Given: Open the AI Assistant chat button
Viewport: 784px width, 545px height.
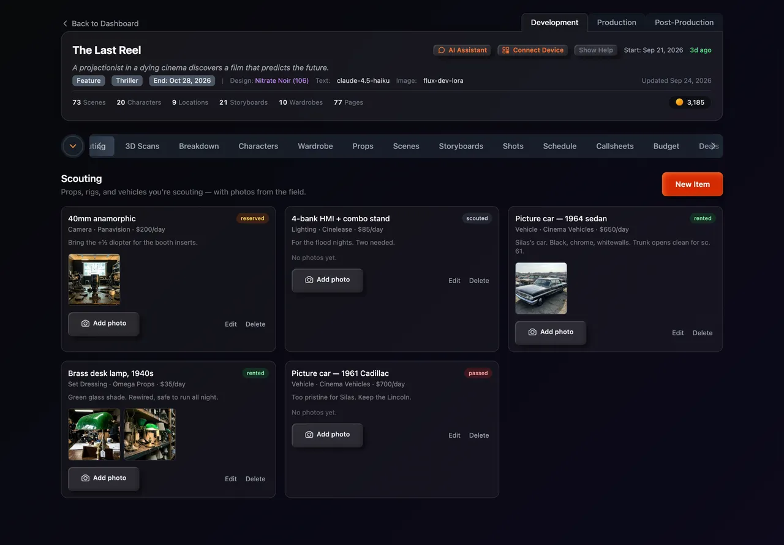Looking at the screenshot, I should point(462,50).
